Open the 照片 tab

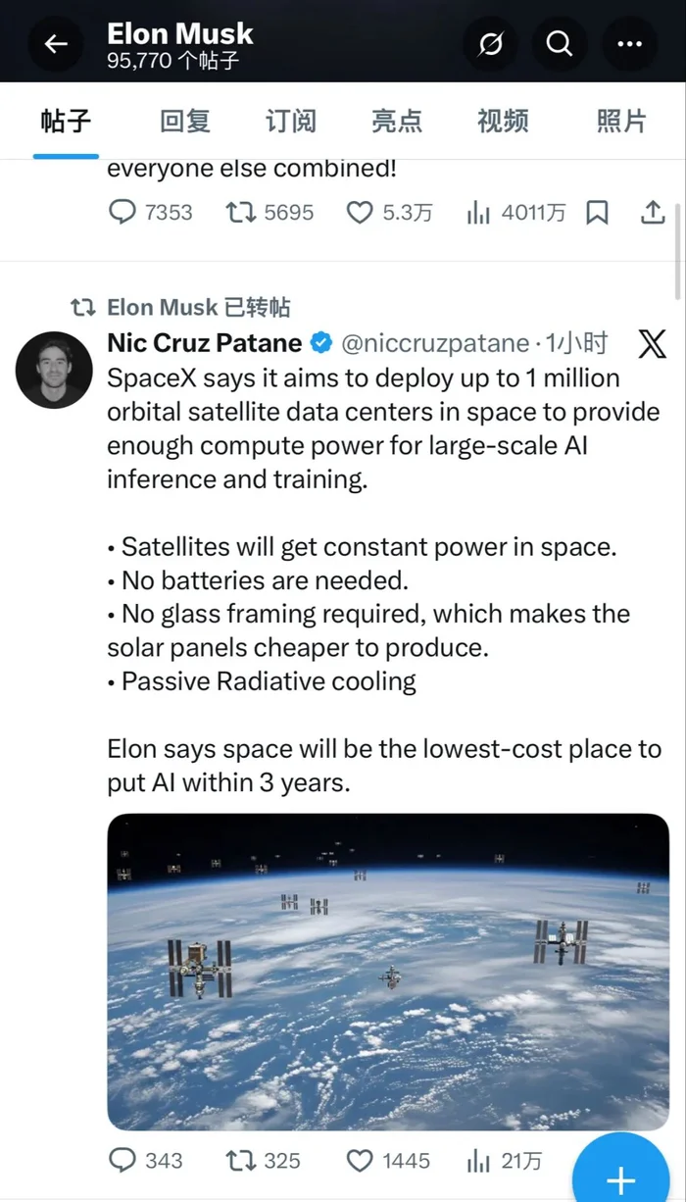[x=621, y=122]
